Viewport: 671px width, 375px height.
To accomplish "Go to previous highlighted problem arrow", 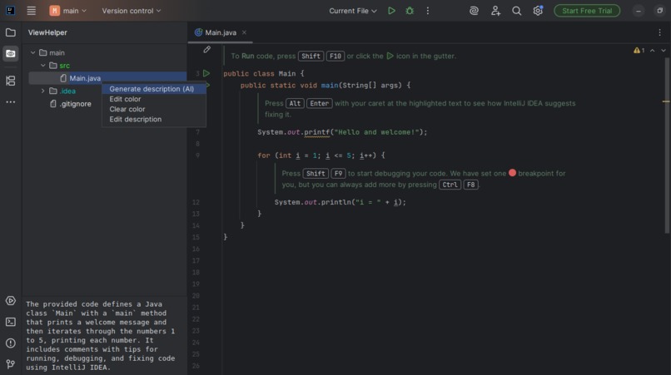I will point(652,51).
